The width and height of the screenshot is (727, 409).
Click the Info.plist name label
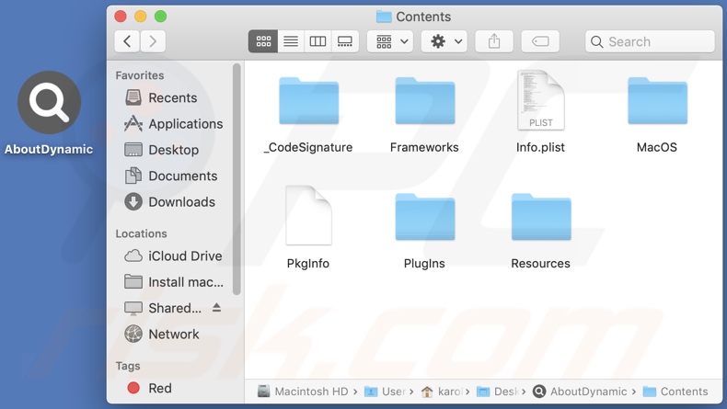540,147
